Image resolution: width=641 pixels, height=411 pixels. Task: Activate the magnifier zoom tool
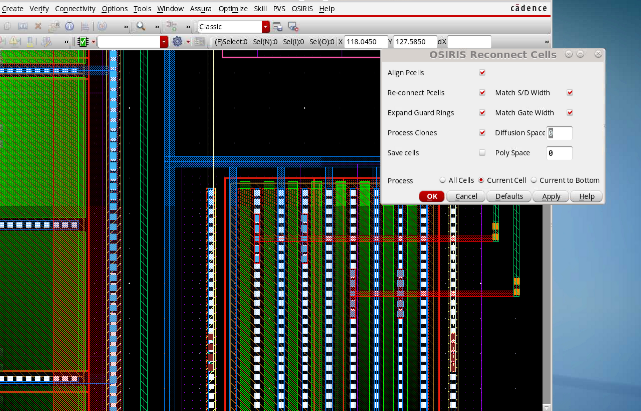[x=141, y=26]
